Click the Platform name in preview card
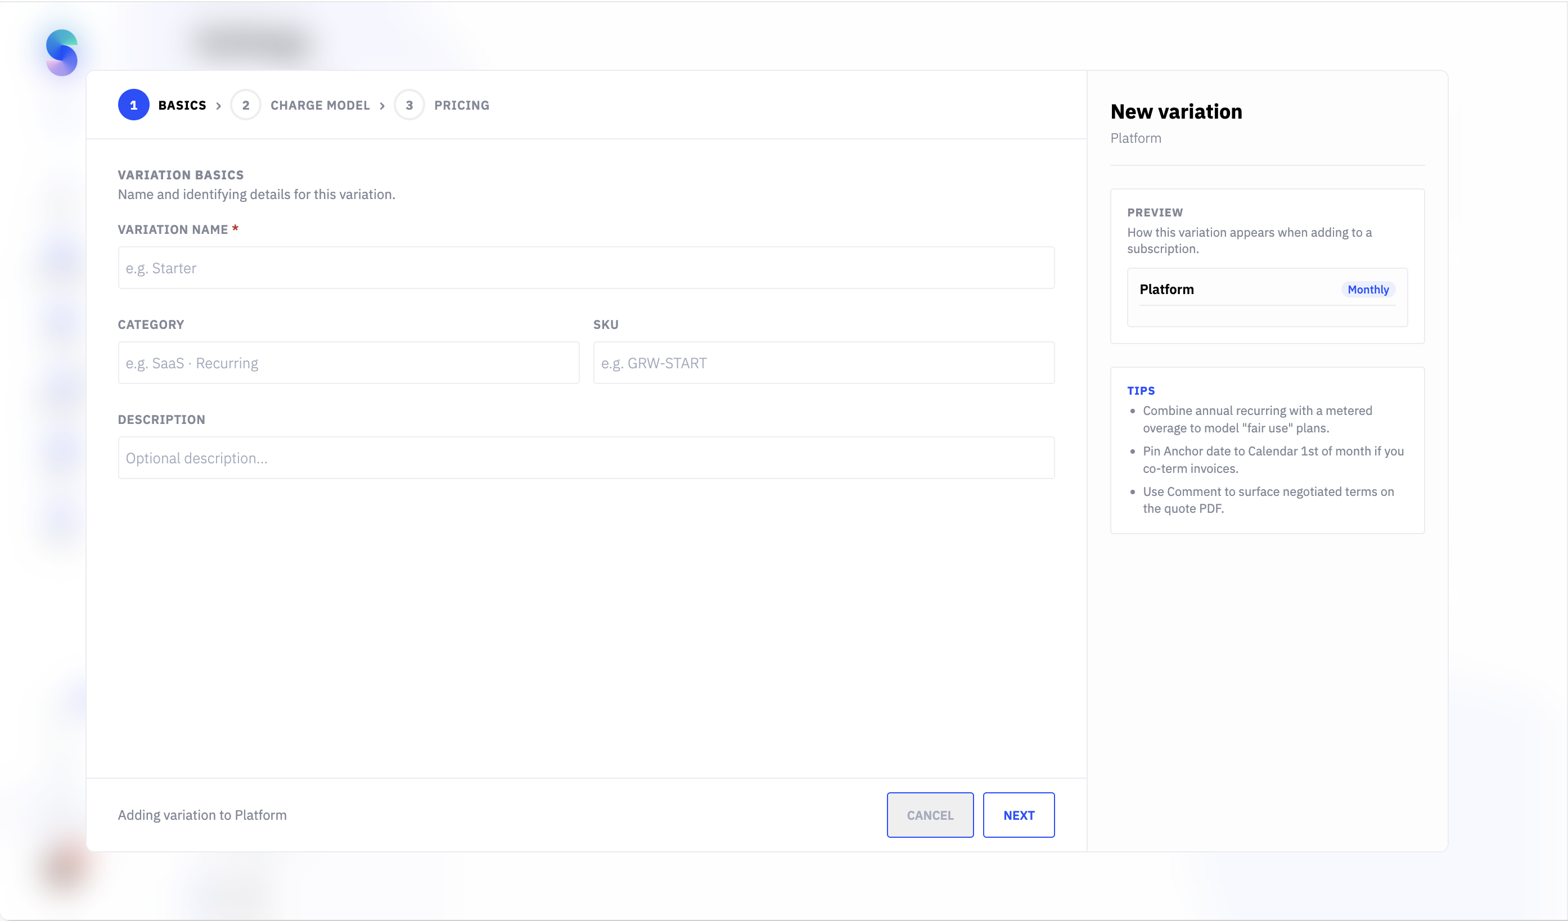 click(1166, 289)
